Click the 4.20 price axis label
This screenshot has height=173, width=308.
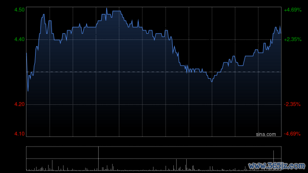click(19, 104)
